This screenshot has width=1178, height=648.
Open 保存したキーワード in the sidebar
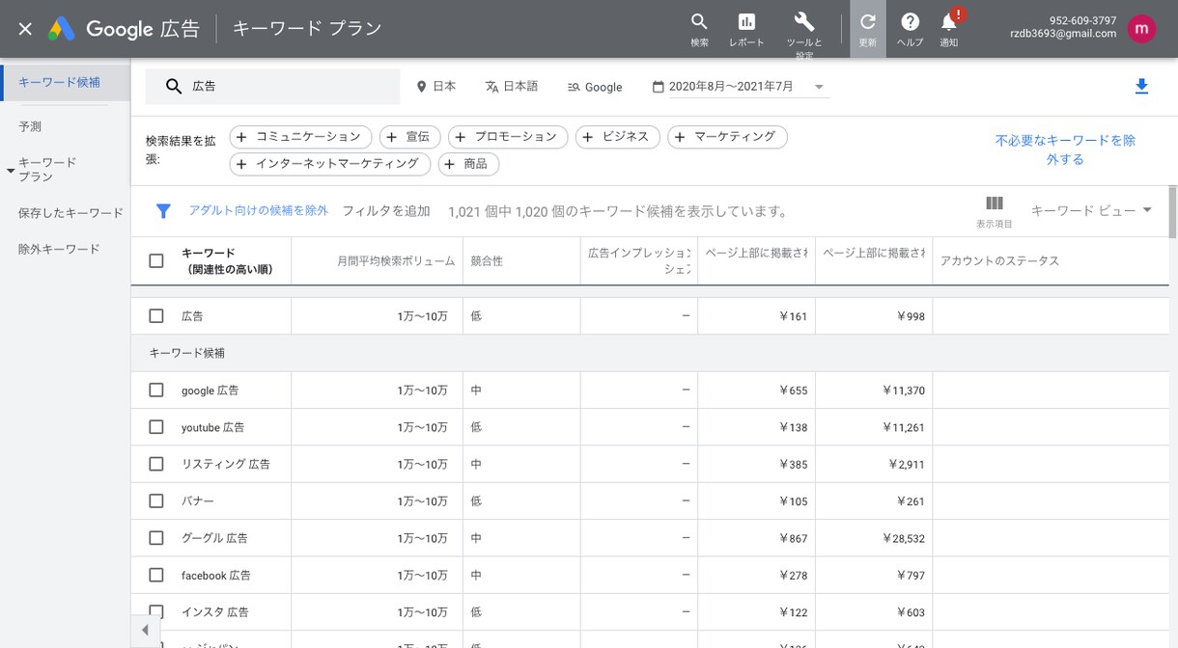[x=70, y=213]
